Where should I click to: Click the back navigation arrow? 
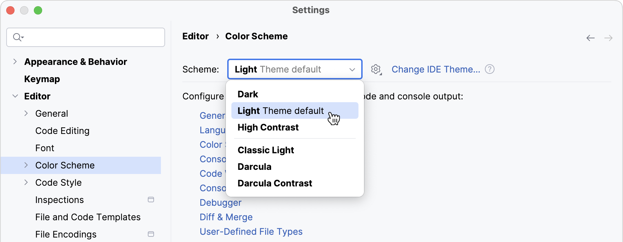pos(591,38)
